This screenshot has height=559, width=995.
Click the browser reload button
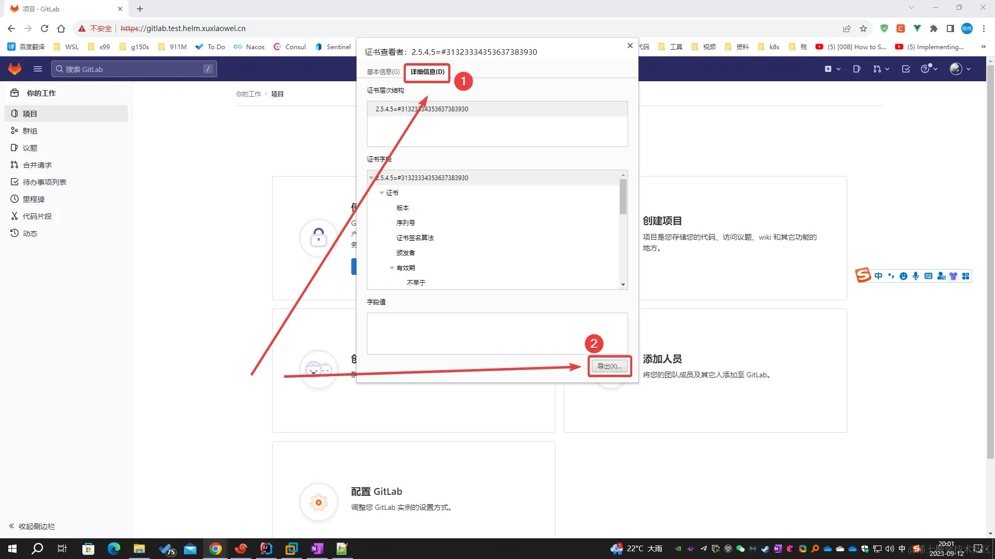click(x=45, y=28)
